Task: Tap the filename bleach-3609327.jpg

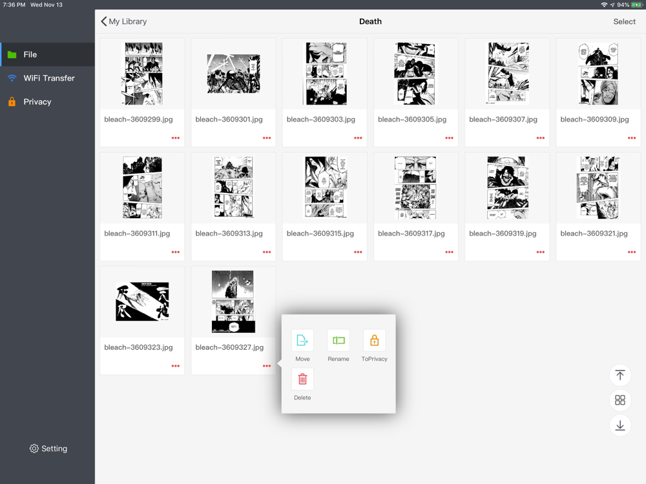Action: 229,347
